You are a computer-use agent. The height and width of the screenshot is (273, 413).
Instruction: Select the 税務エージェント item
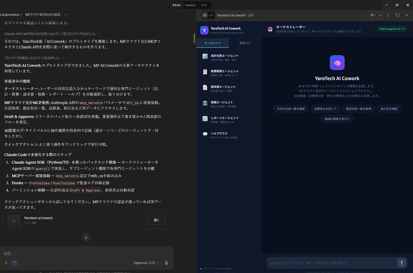tap(229, 104)
